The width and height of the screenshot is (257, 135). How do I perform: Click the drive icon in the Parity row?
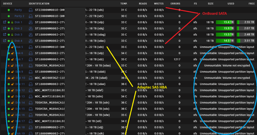[x=31, y=10]
